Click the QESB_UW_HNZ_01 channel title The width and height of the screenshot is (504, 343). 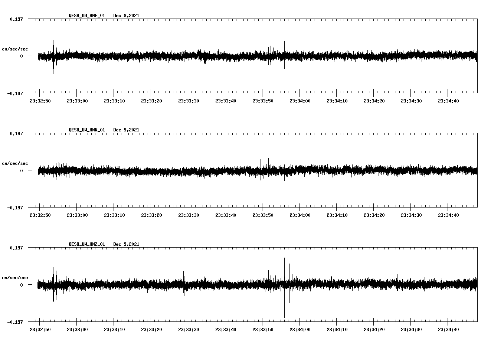coord(87,244)
